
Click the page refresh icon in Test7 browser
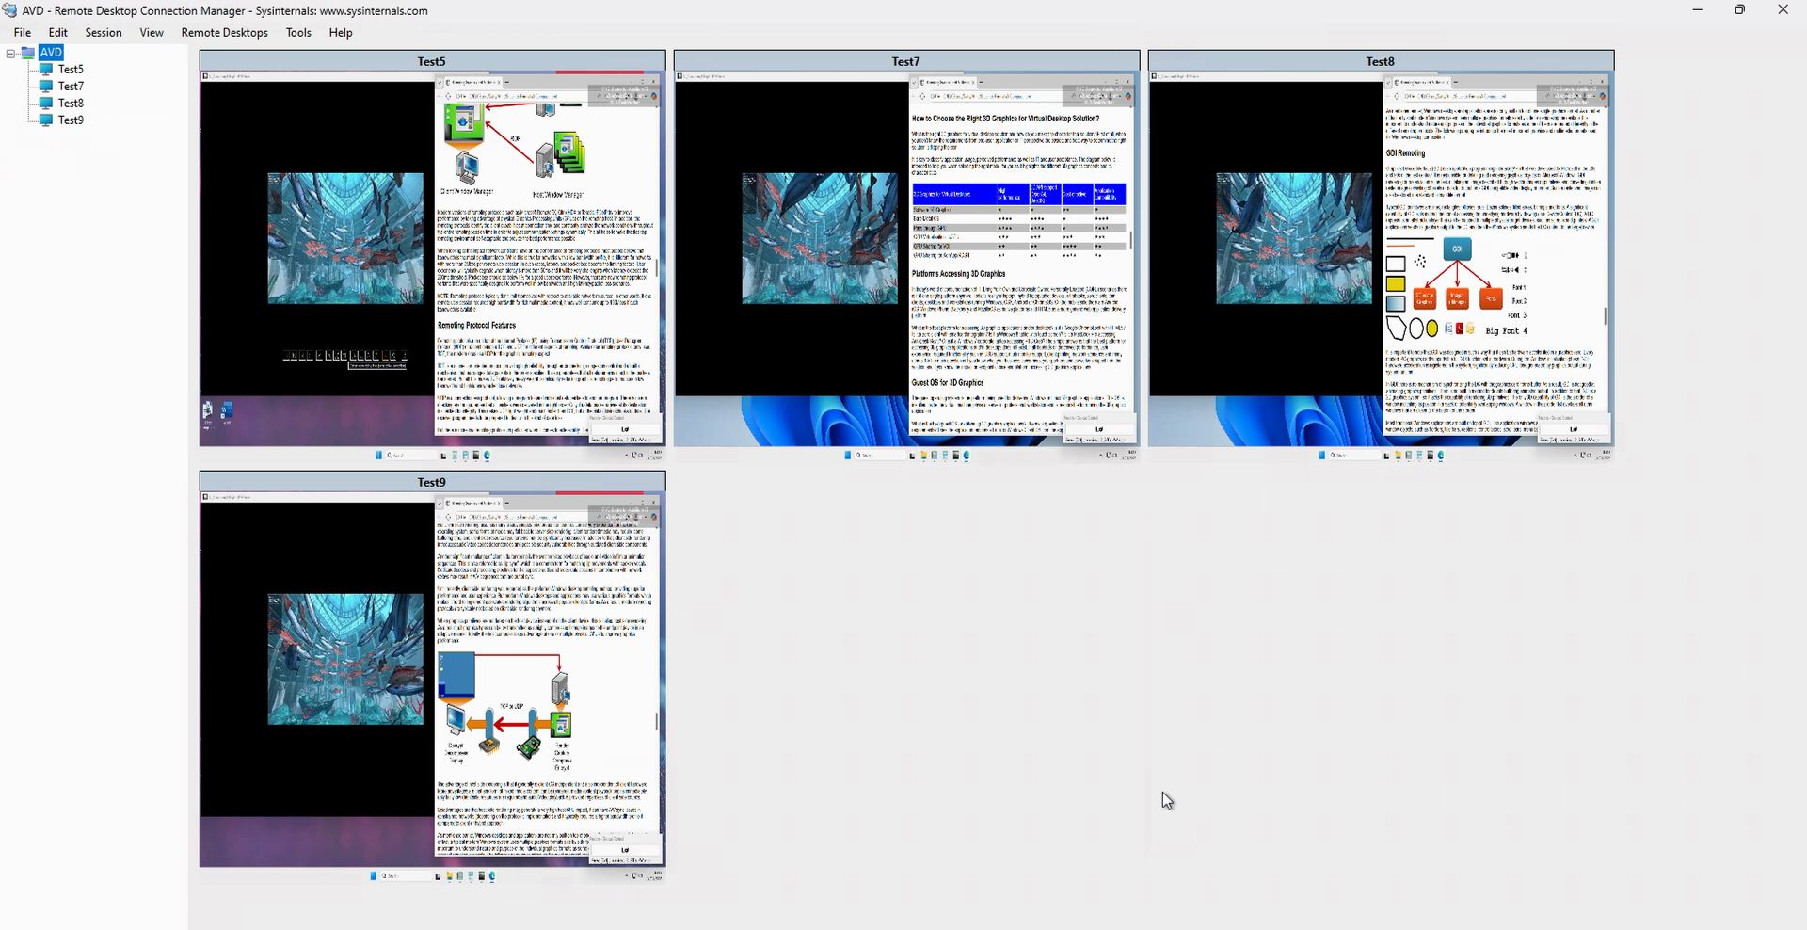[x=923, y=96]
